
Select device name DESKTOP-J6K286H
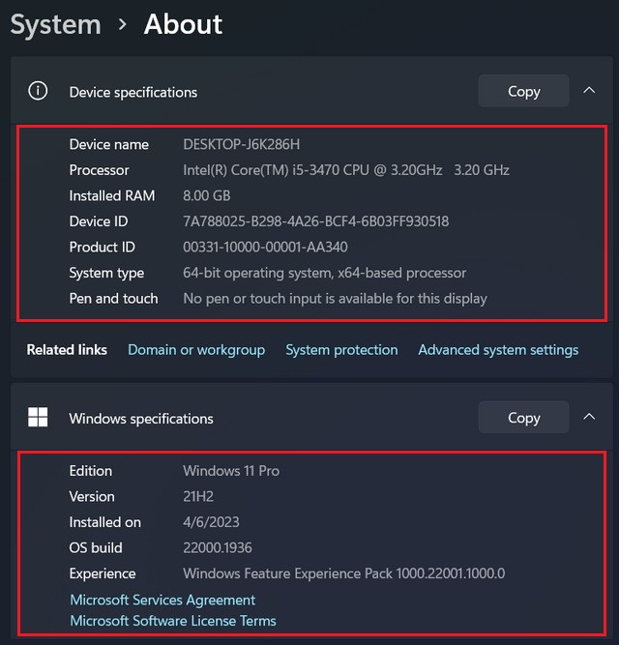pyautogui.click(x=242, y=144)
